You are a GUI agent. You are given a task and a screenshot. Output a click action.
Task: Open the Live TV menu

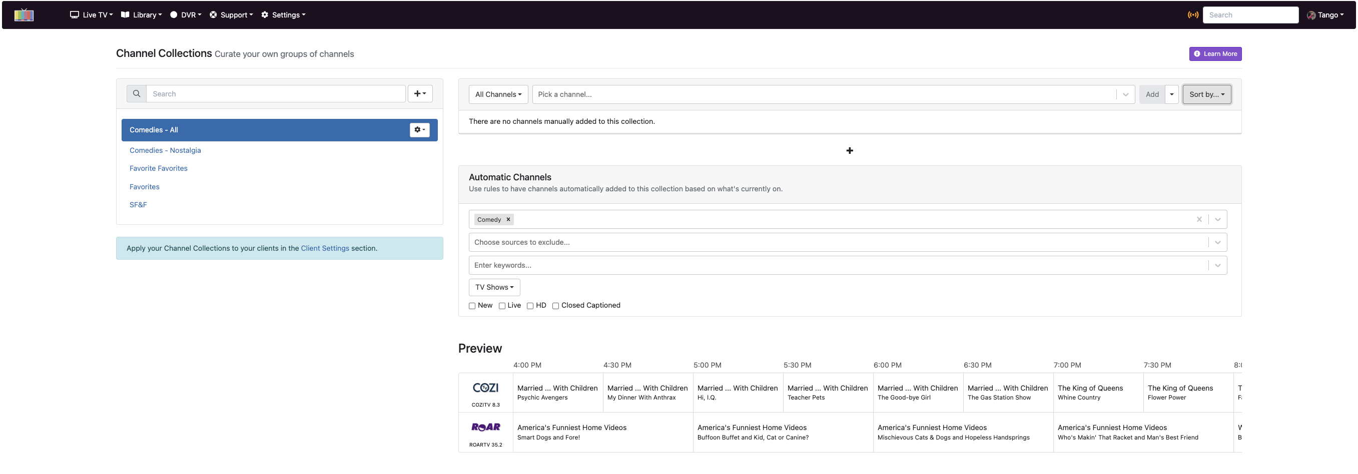point(91,14)
